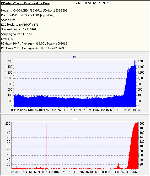
Task: Select the Date 2005/04/16 timestamp text
Action: [93, 3]
